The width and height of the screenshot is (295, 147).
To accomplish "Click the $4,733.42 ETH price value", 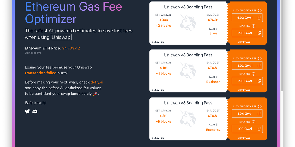I will (x=71, y=48).
